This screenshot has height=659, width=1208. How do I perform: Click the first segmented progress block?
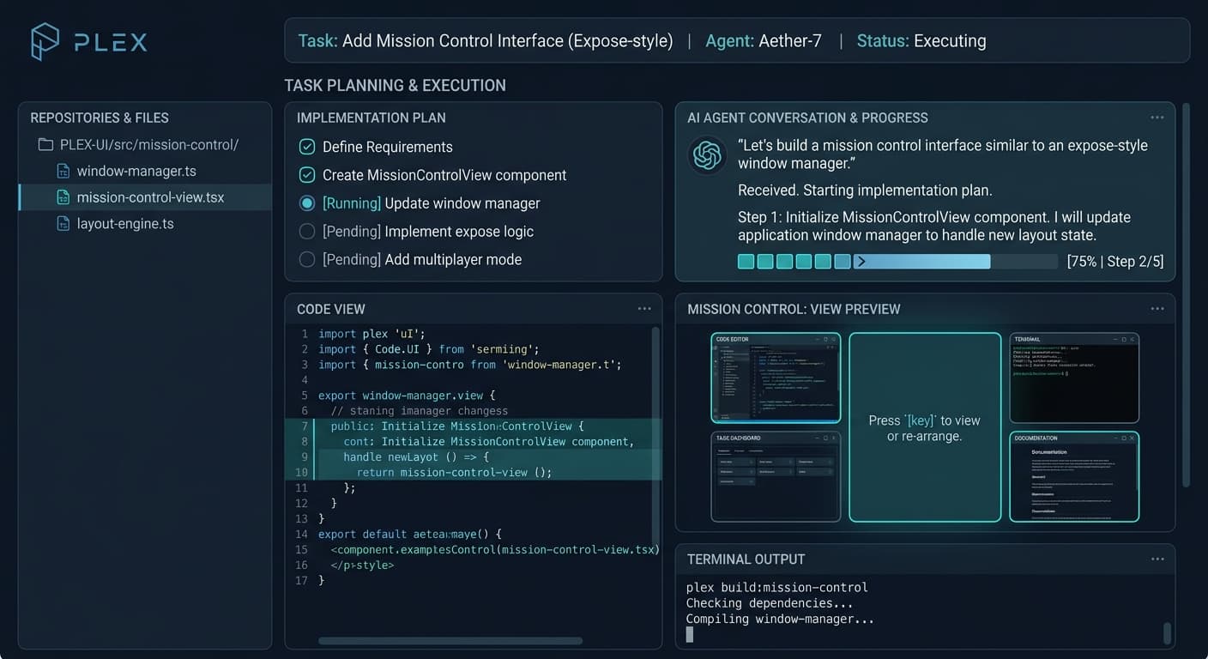coord(746,262)
